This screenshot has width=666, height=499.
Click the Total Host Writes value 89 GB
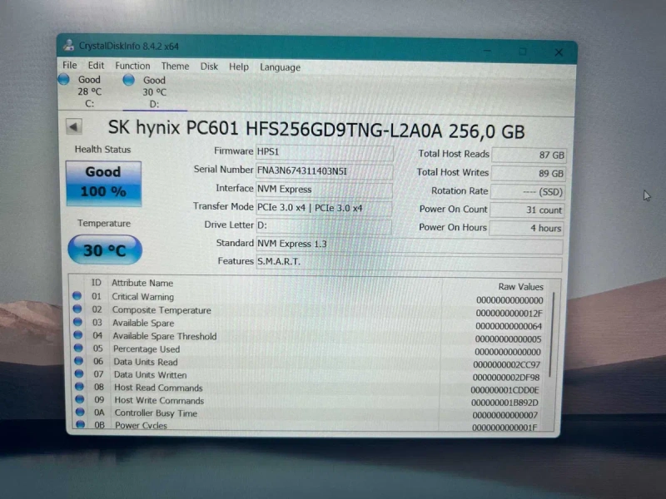[528, 173]
